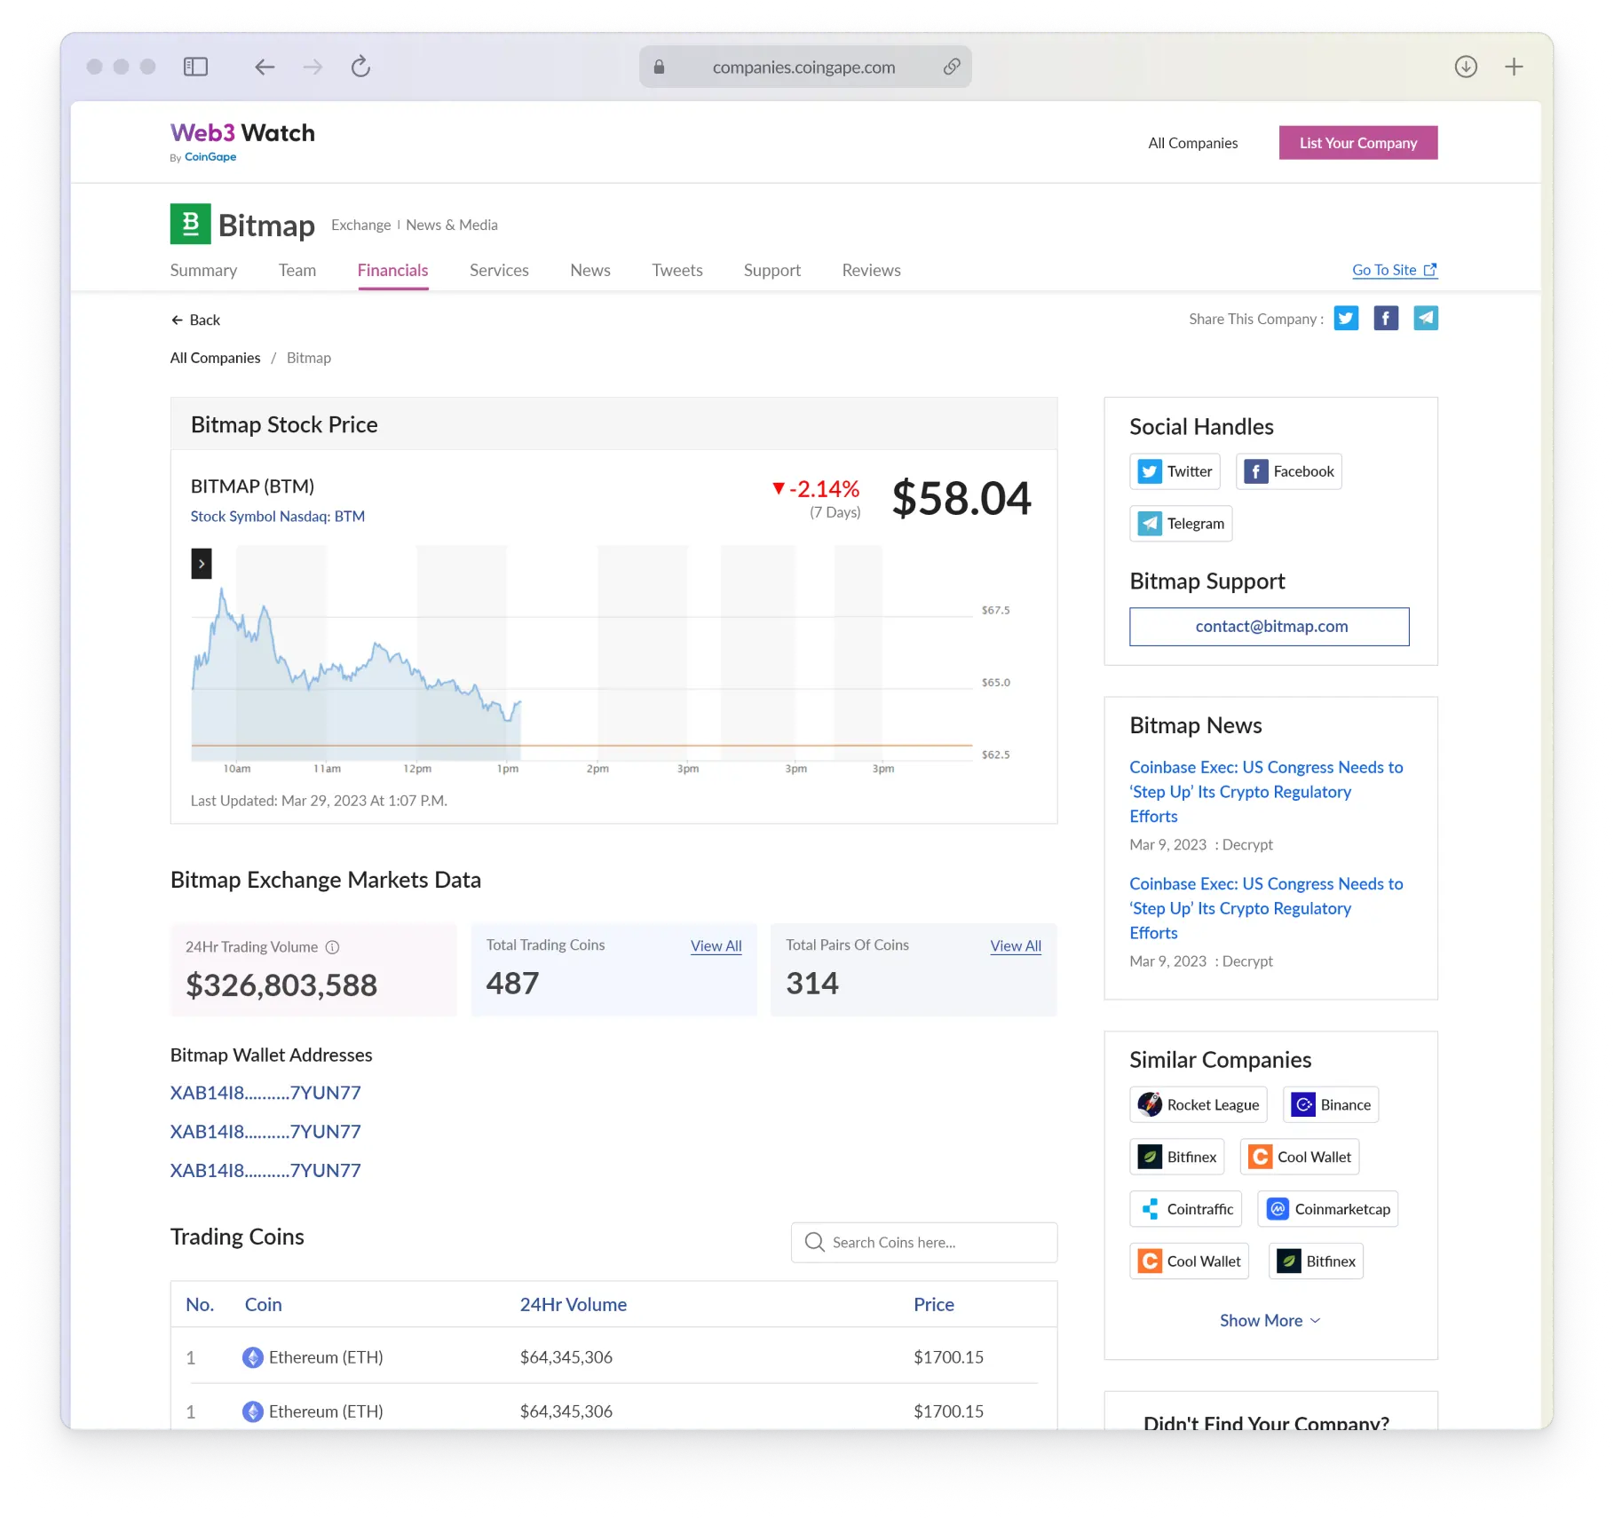The image size is (1614, 1518).
Task: Click News & Media category tag
Action: point(452,225)
